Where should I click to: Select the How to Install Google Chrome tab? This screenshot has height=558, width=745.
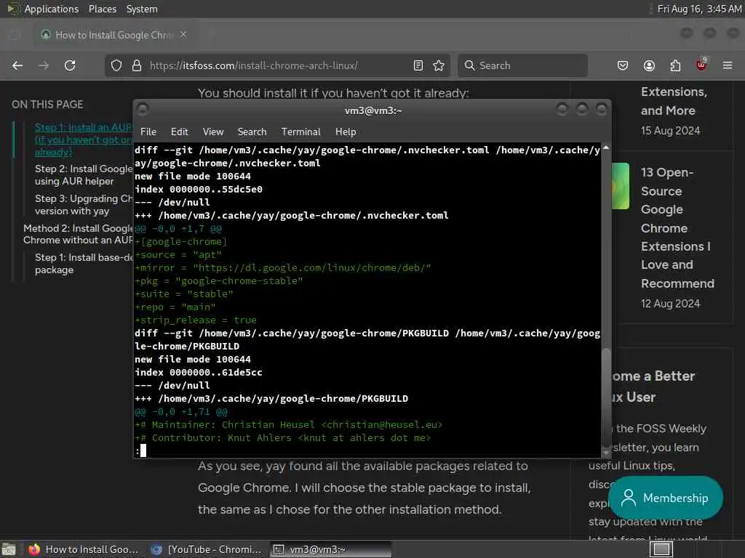tap(113, 35)
